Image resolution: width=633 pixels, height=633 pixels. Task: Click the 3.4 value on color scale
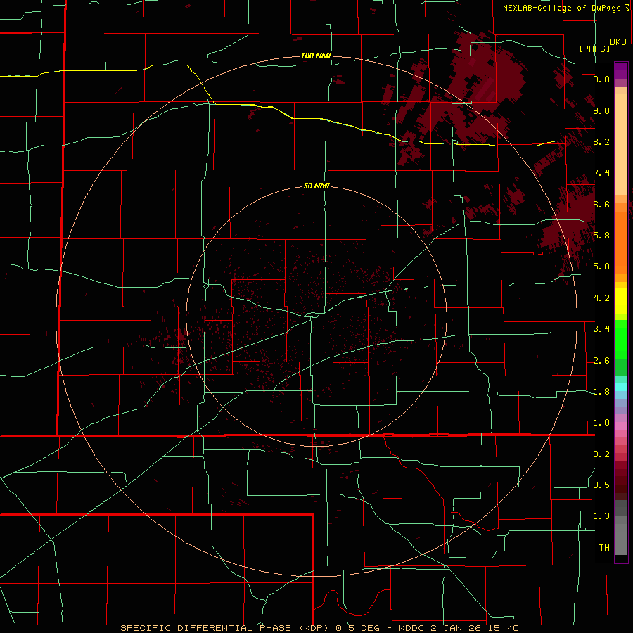coord(601,329)
